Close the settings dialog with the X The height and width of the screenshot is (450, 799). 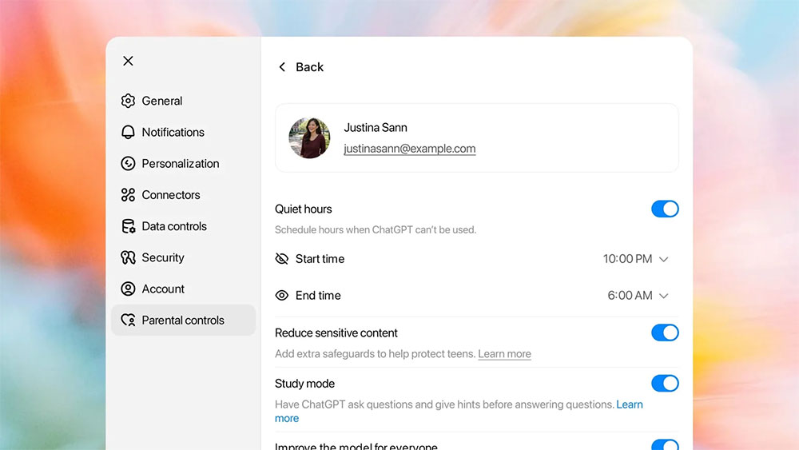click(x=128, y=62)
